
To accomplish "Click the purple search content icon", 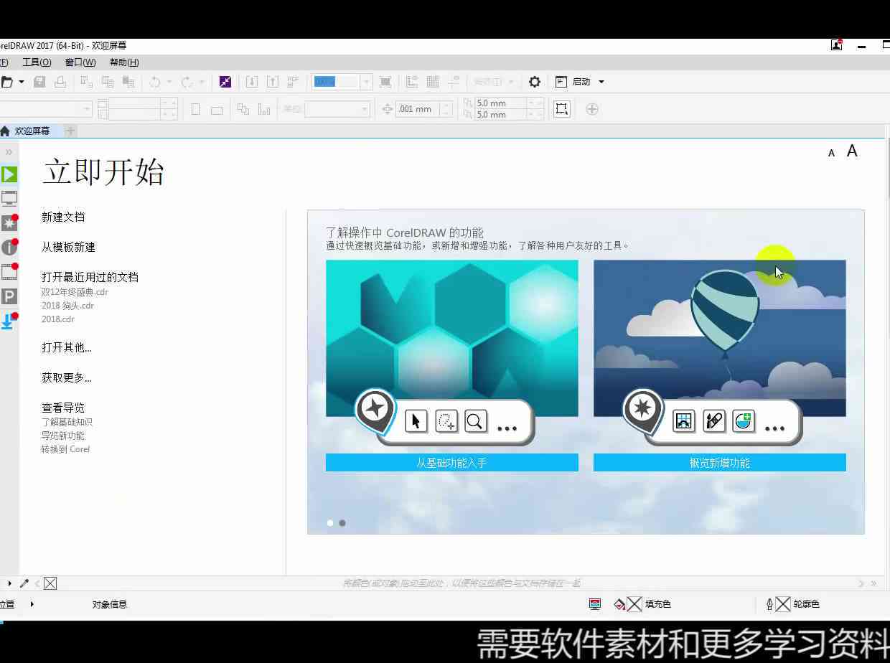I will (225, 82).
